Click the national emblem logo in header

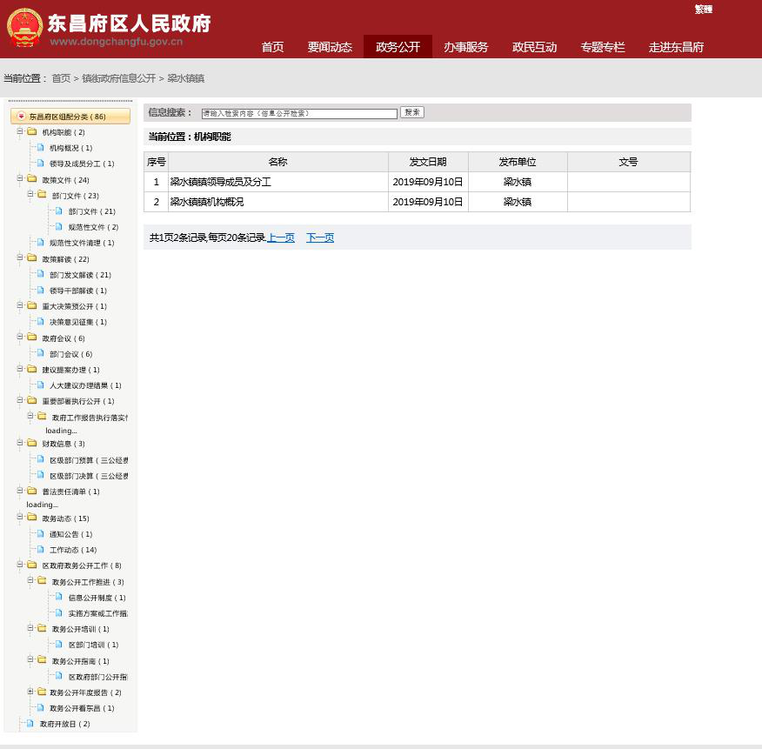(24, 28)
